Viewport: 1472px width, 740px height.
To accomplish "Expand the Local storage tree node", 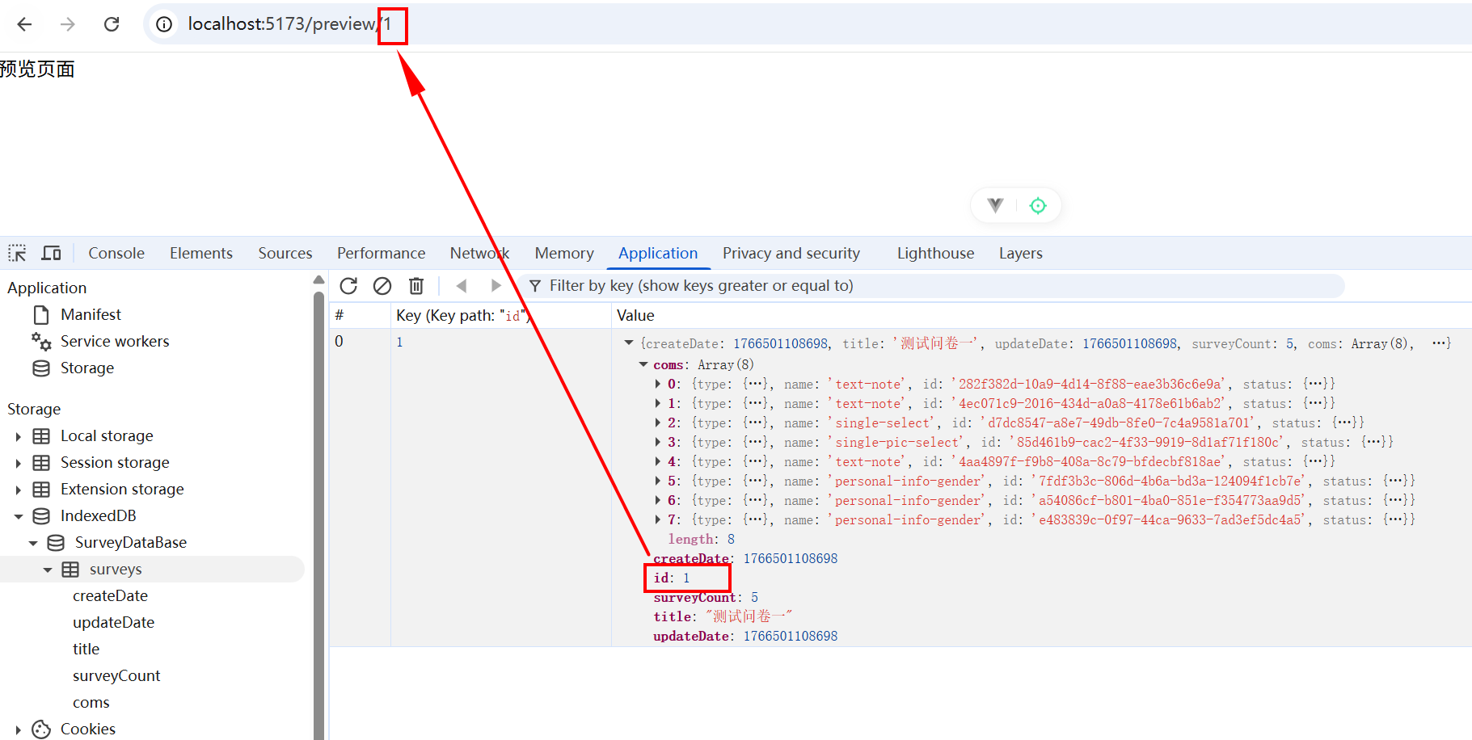I will (18, 436).
